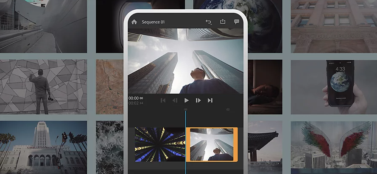This screenshot has height=174, width=377.
Task: Jump to the sequence end
Action: tap(210, 100)
